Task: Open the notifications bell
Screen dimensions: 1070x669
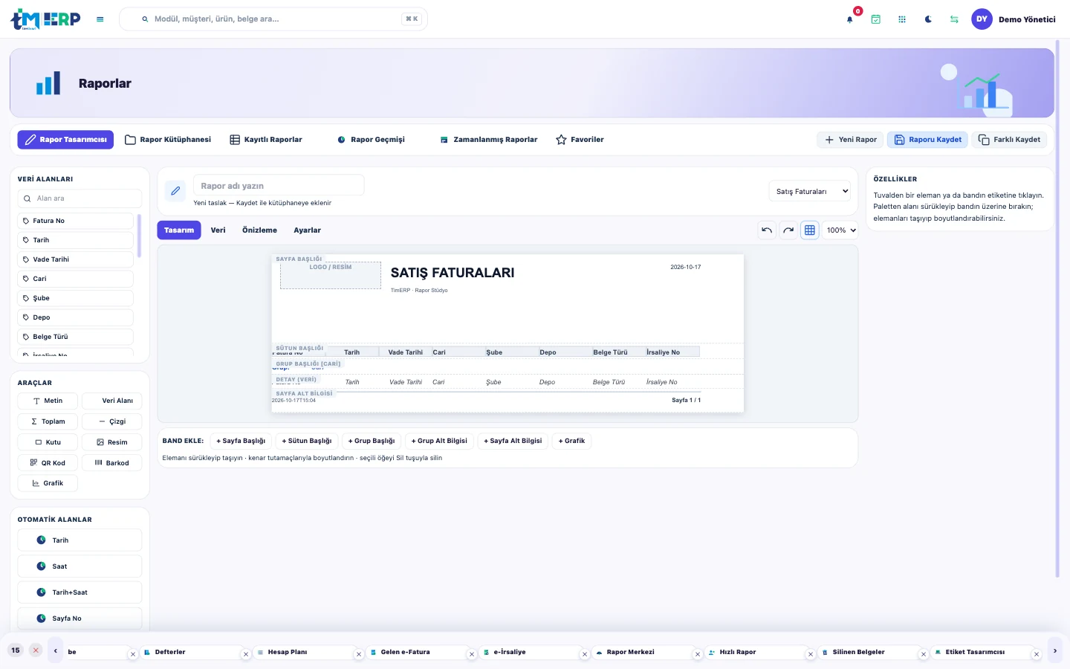Action: point(850,19)
